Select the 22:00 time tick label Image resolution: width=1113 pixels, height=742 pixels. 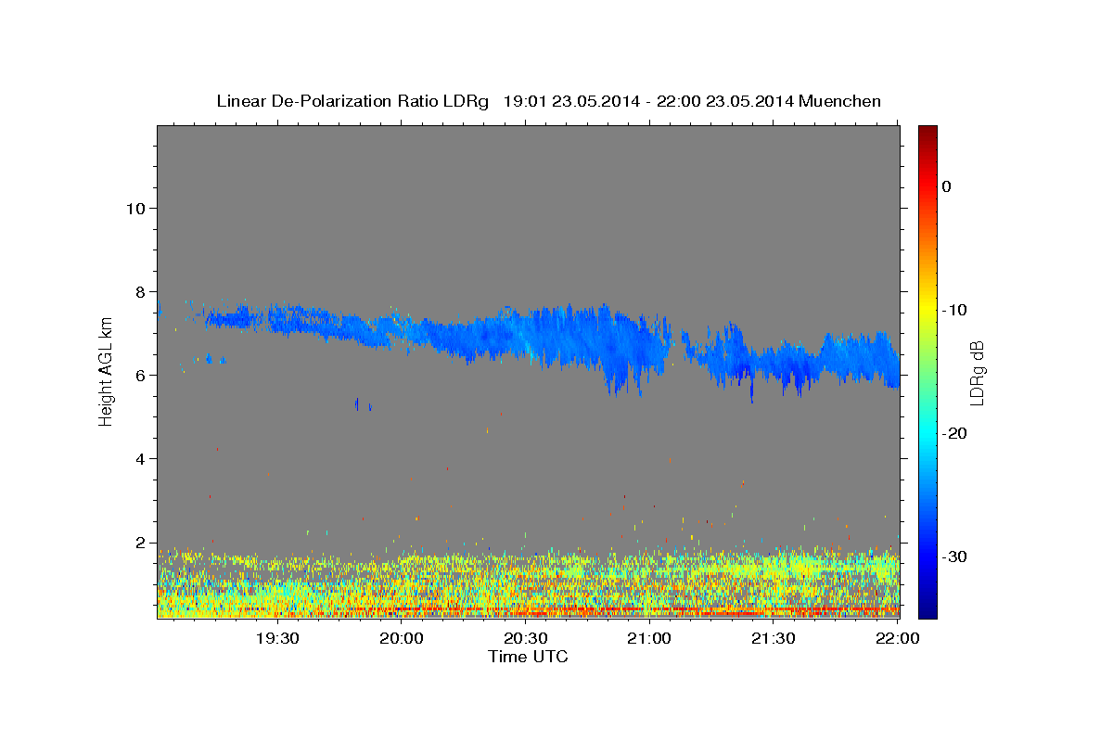[897, 638]
